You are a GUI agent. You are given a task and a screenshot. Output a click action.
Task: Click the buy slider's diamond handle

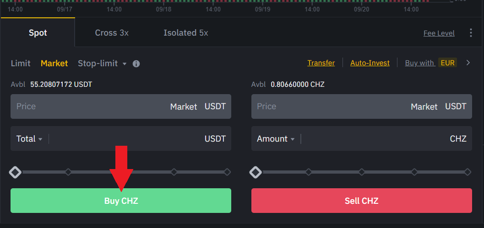[x=15, y=172]
